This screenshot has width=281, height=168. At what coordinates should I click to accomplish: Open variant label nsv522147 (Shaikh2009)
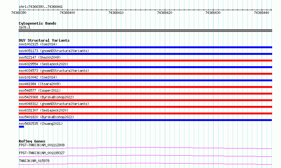[40, 57]
